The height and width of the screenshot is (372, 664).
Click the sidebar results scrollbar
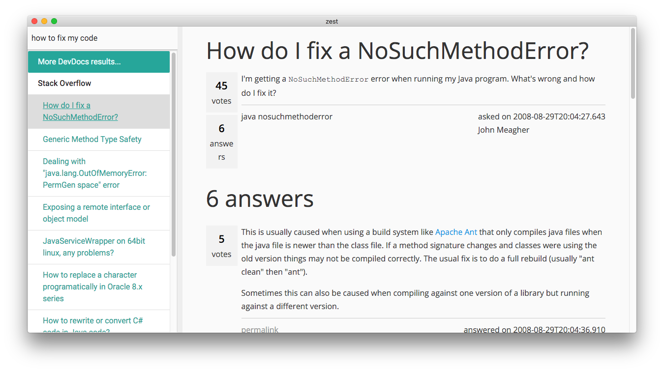coord(174,154)
